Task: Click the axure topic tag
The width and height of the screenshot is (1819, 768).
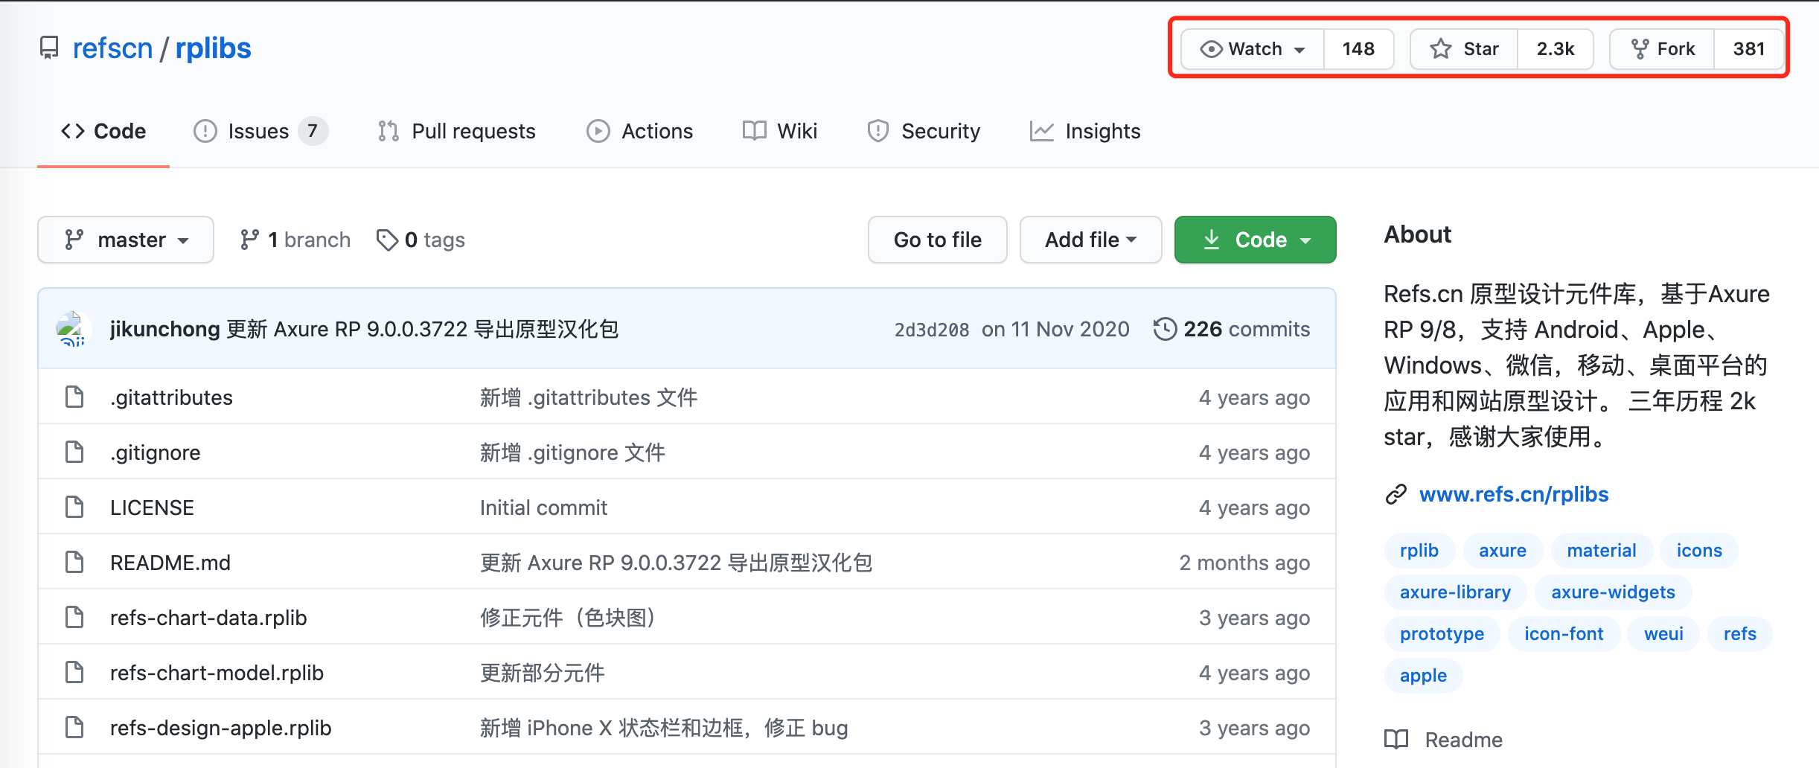Action: pos(1503,551)
